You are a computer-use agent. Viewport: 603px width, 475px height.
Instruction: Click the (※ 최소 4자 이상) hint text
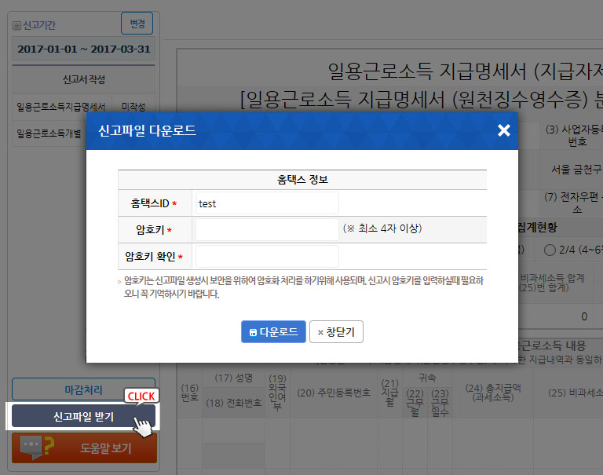(382, 228)
